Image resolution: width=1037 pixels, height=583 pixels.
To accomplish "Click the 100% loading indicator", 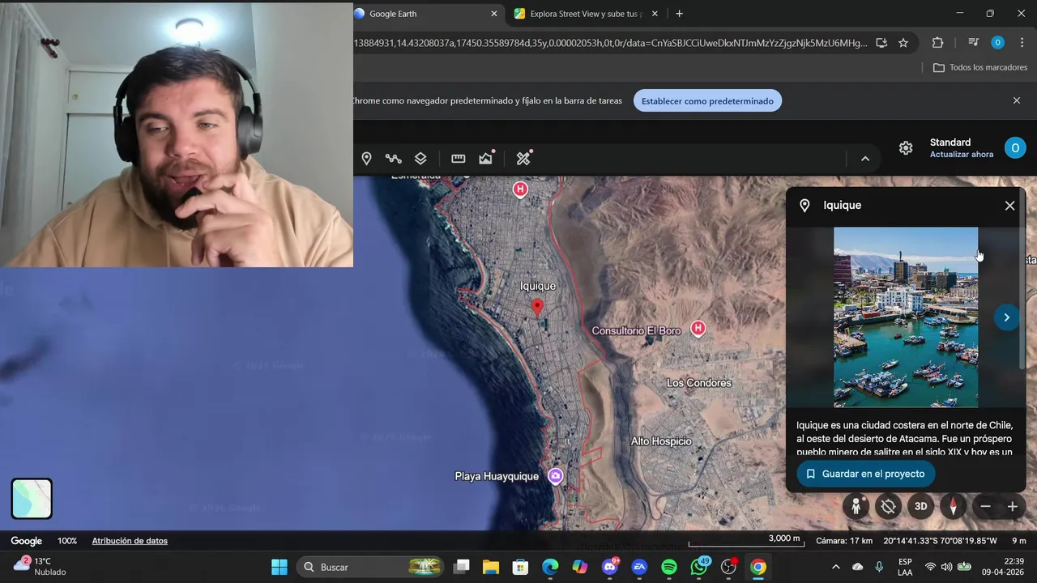I will [67, 541].
